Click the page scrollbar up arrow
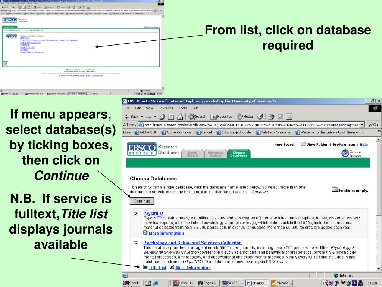Image resolution: width=382 pixels, height=287 pixels. pos(378,140)
